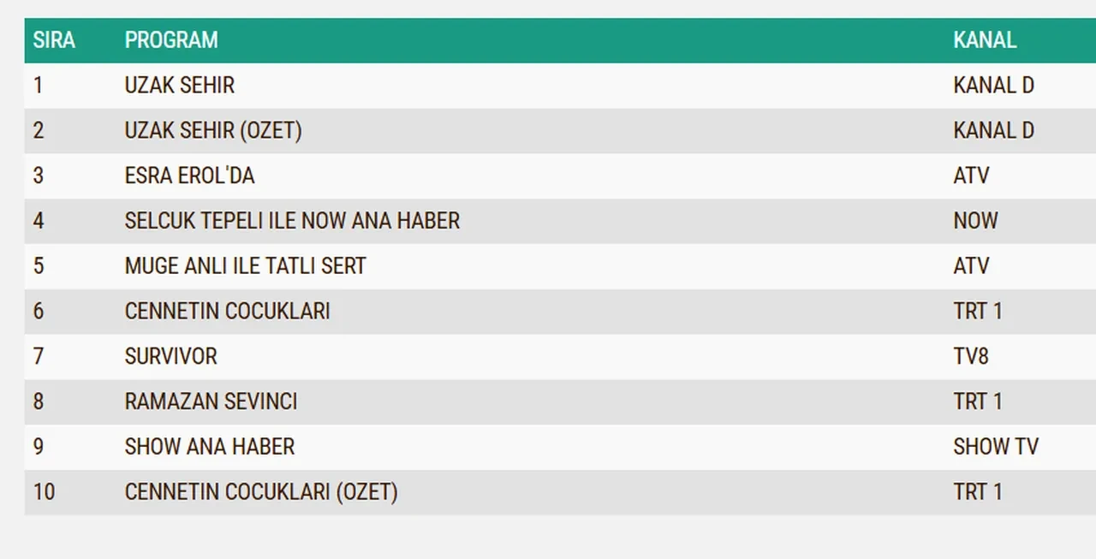Click the RAMAZAN SEVINCI program entry
This screenshot has height=559, width=1096.
[x=211, y=401]
